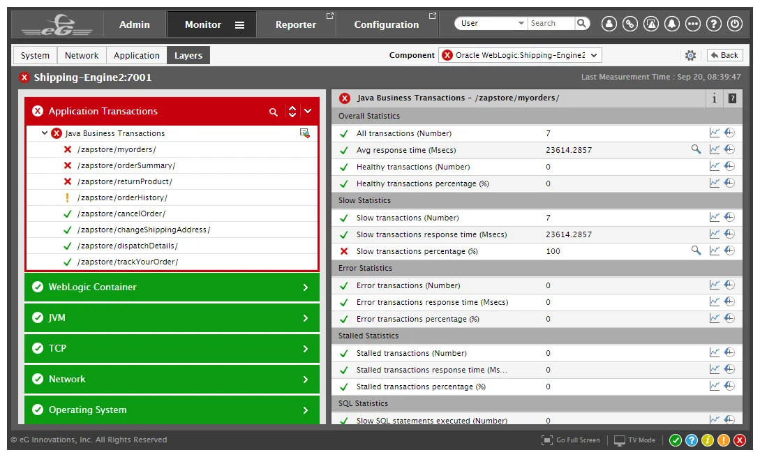
Task: Select /zapstore/returnProduct/ transaction
Action: coord(124,181)
